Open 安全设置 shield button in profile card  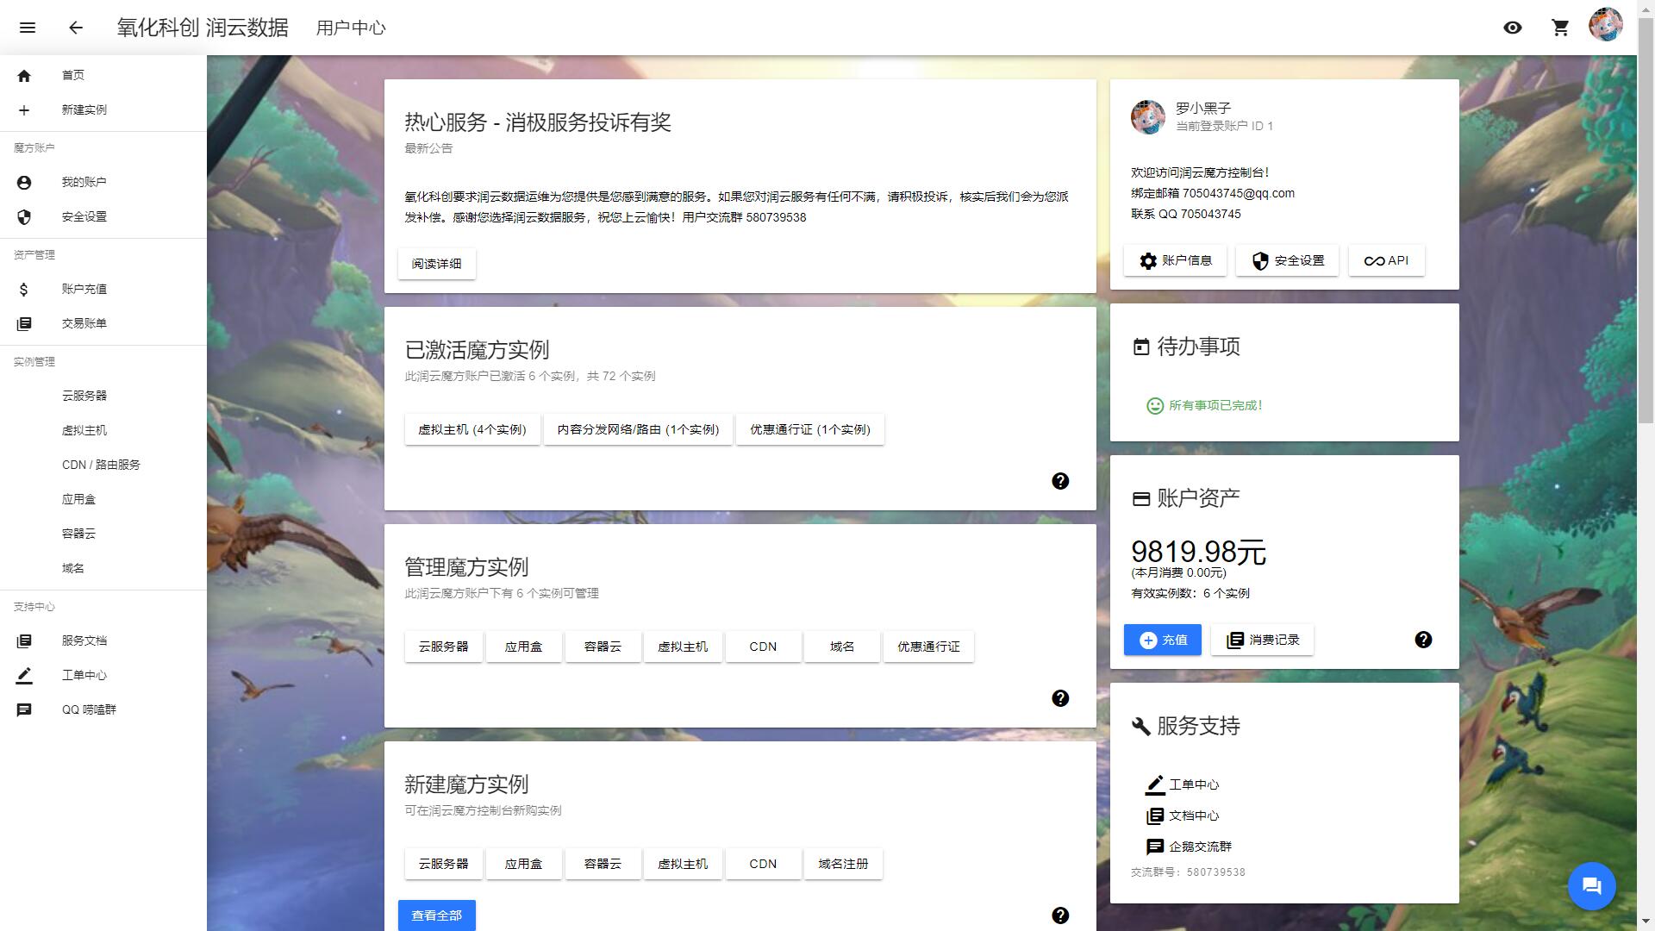[1287, 260]
